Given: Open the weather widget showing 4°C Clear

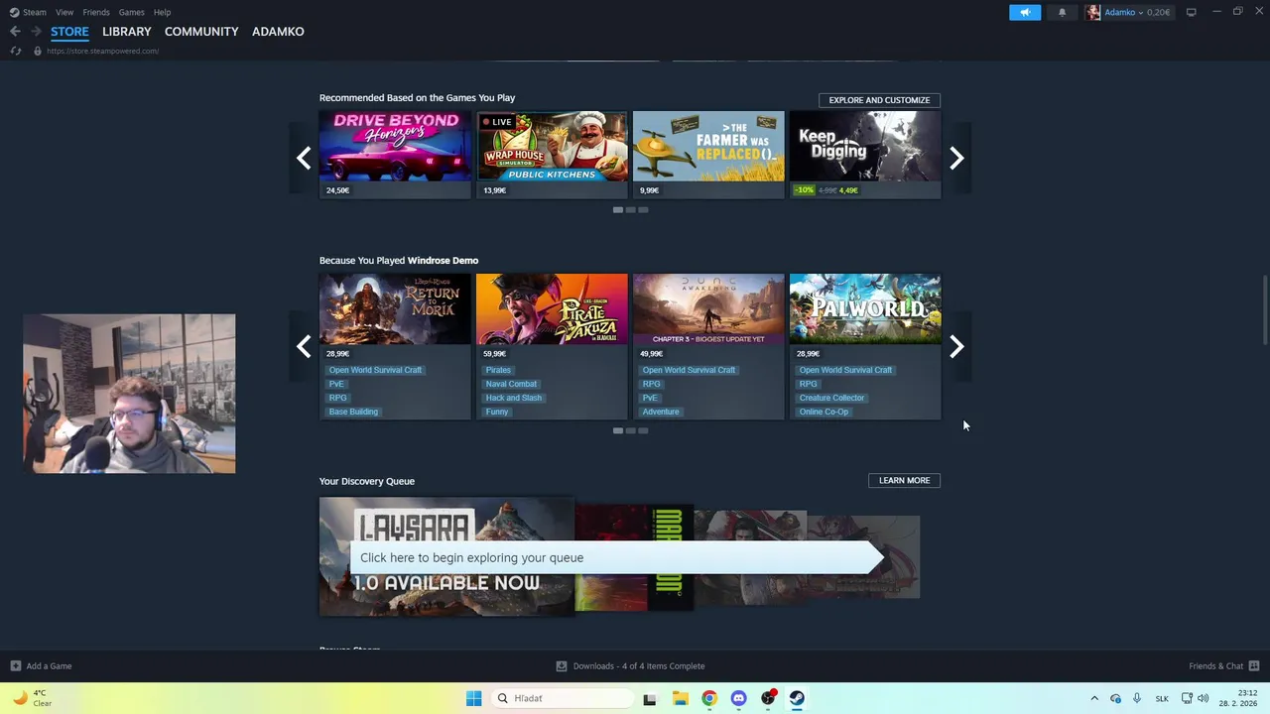Looking at the screenshot, I should (32, 698).
